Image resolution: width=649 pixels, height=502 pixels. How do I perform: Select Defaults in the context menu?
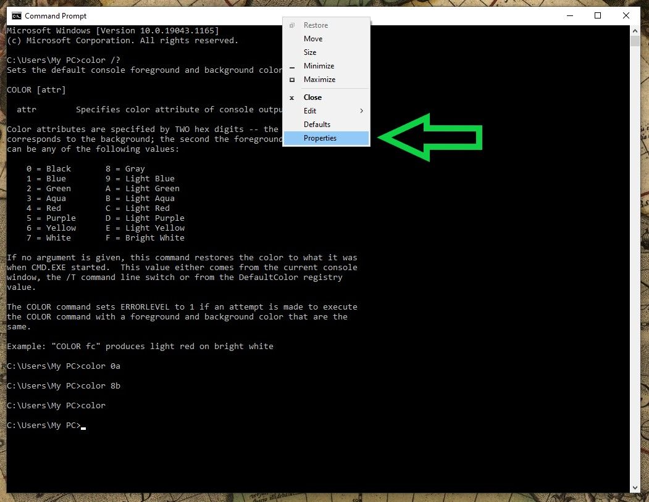click(x=317, y=125)
